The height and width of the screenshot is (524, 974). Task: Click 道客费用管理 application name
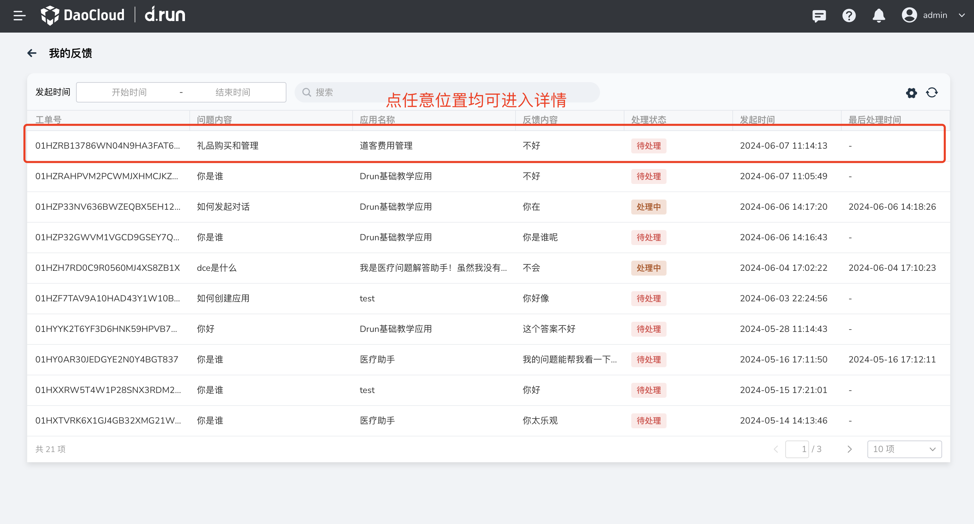click(x=386, y=146)
